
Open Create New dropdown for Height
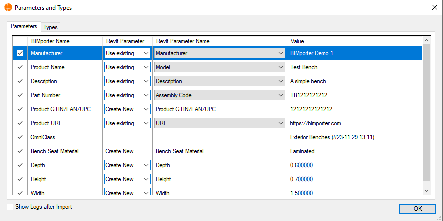[x=127, y=179]
